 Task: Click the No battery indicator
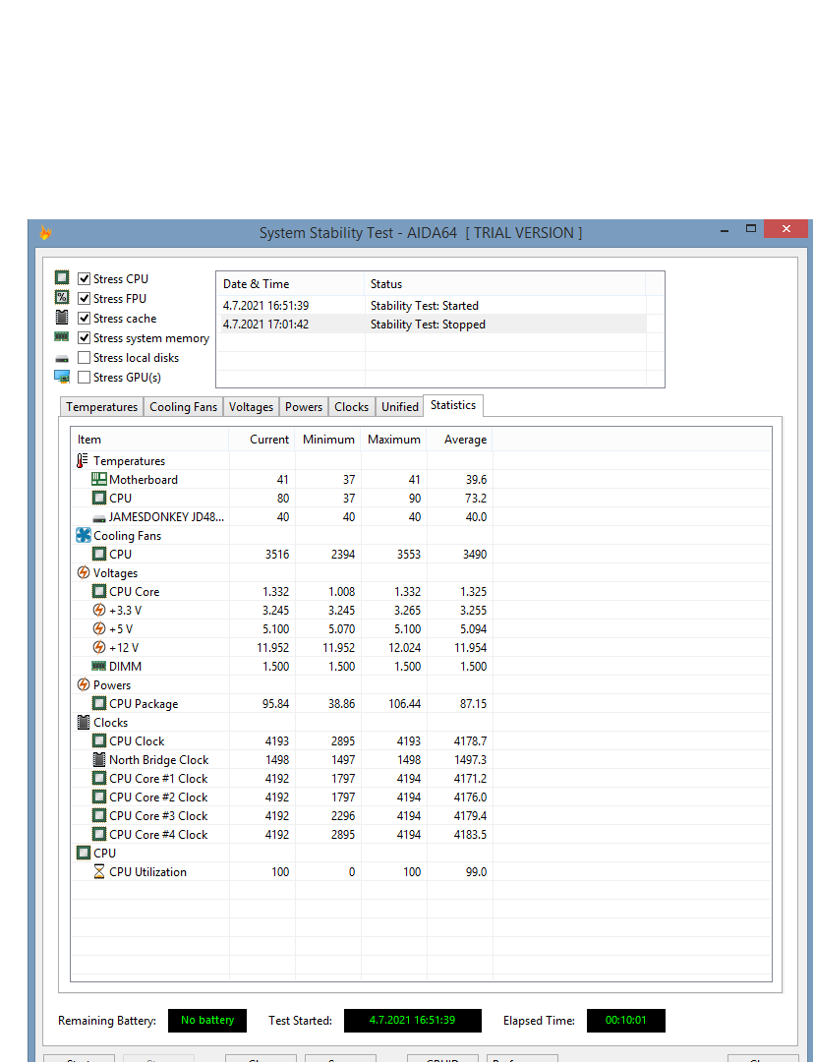(x=207, y=1020)
